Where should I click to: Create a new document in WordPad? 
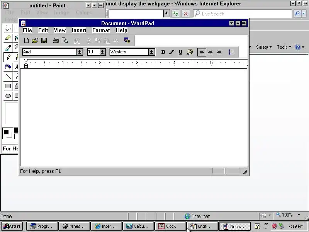pos(26,41)
